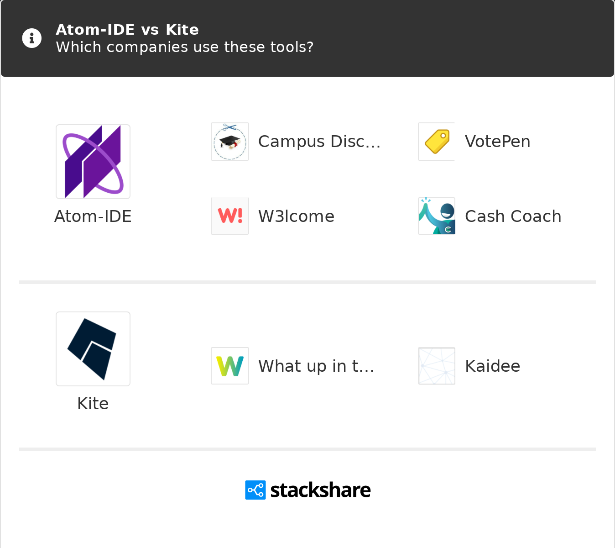Click the info circle icon in header
The image size is (615, 548).
[x=32, y=38]
